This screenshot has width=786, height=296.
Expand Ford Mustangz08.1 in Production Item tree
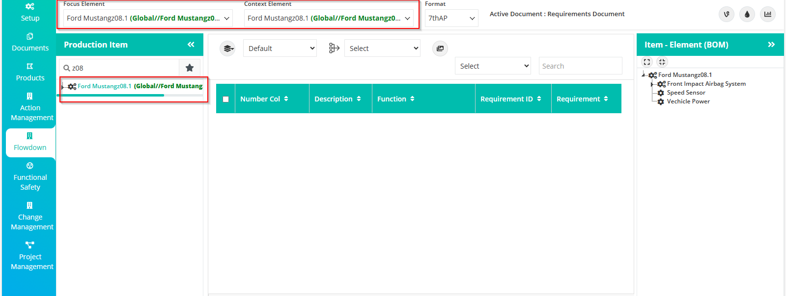tap(62, 87)
